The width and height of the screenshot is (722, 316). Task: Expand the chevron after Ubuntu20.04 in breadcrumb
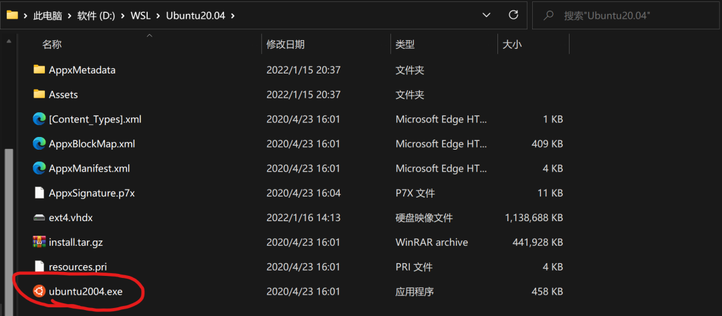click(x=233, y=15)
